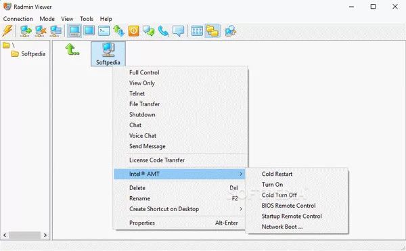Open the Mode menu
The image size is (406, 251).
click(47, 19)
